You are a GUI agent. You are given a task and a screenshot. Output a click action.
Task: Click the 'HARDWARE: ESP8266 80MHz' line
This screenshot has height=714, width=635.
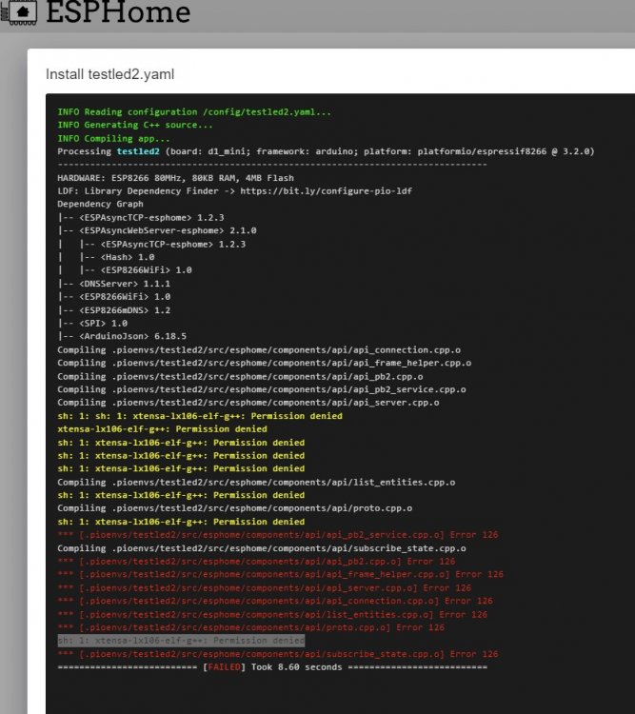(x=175, y=178)
